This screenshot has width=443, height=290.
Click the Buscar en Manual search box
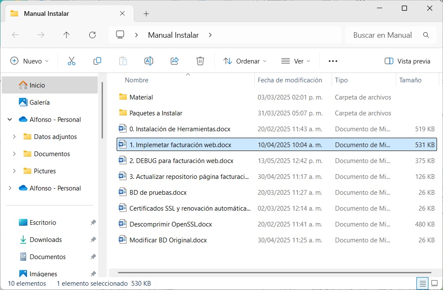[x=383, y=35]
